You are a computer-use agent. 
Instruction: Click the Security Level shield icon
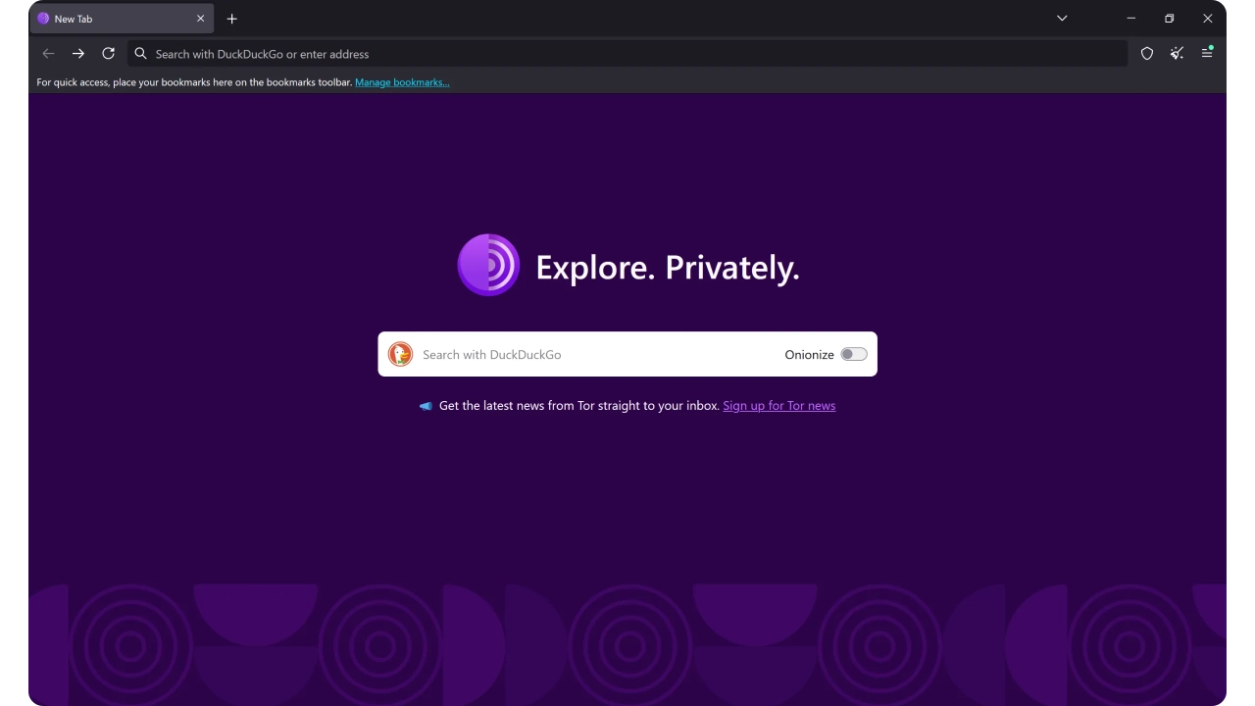[1147, 54]
